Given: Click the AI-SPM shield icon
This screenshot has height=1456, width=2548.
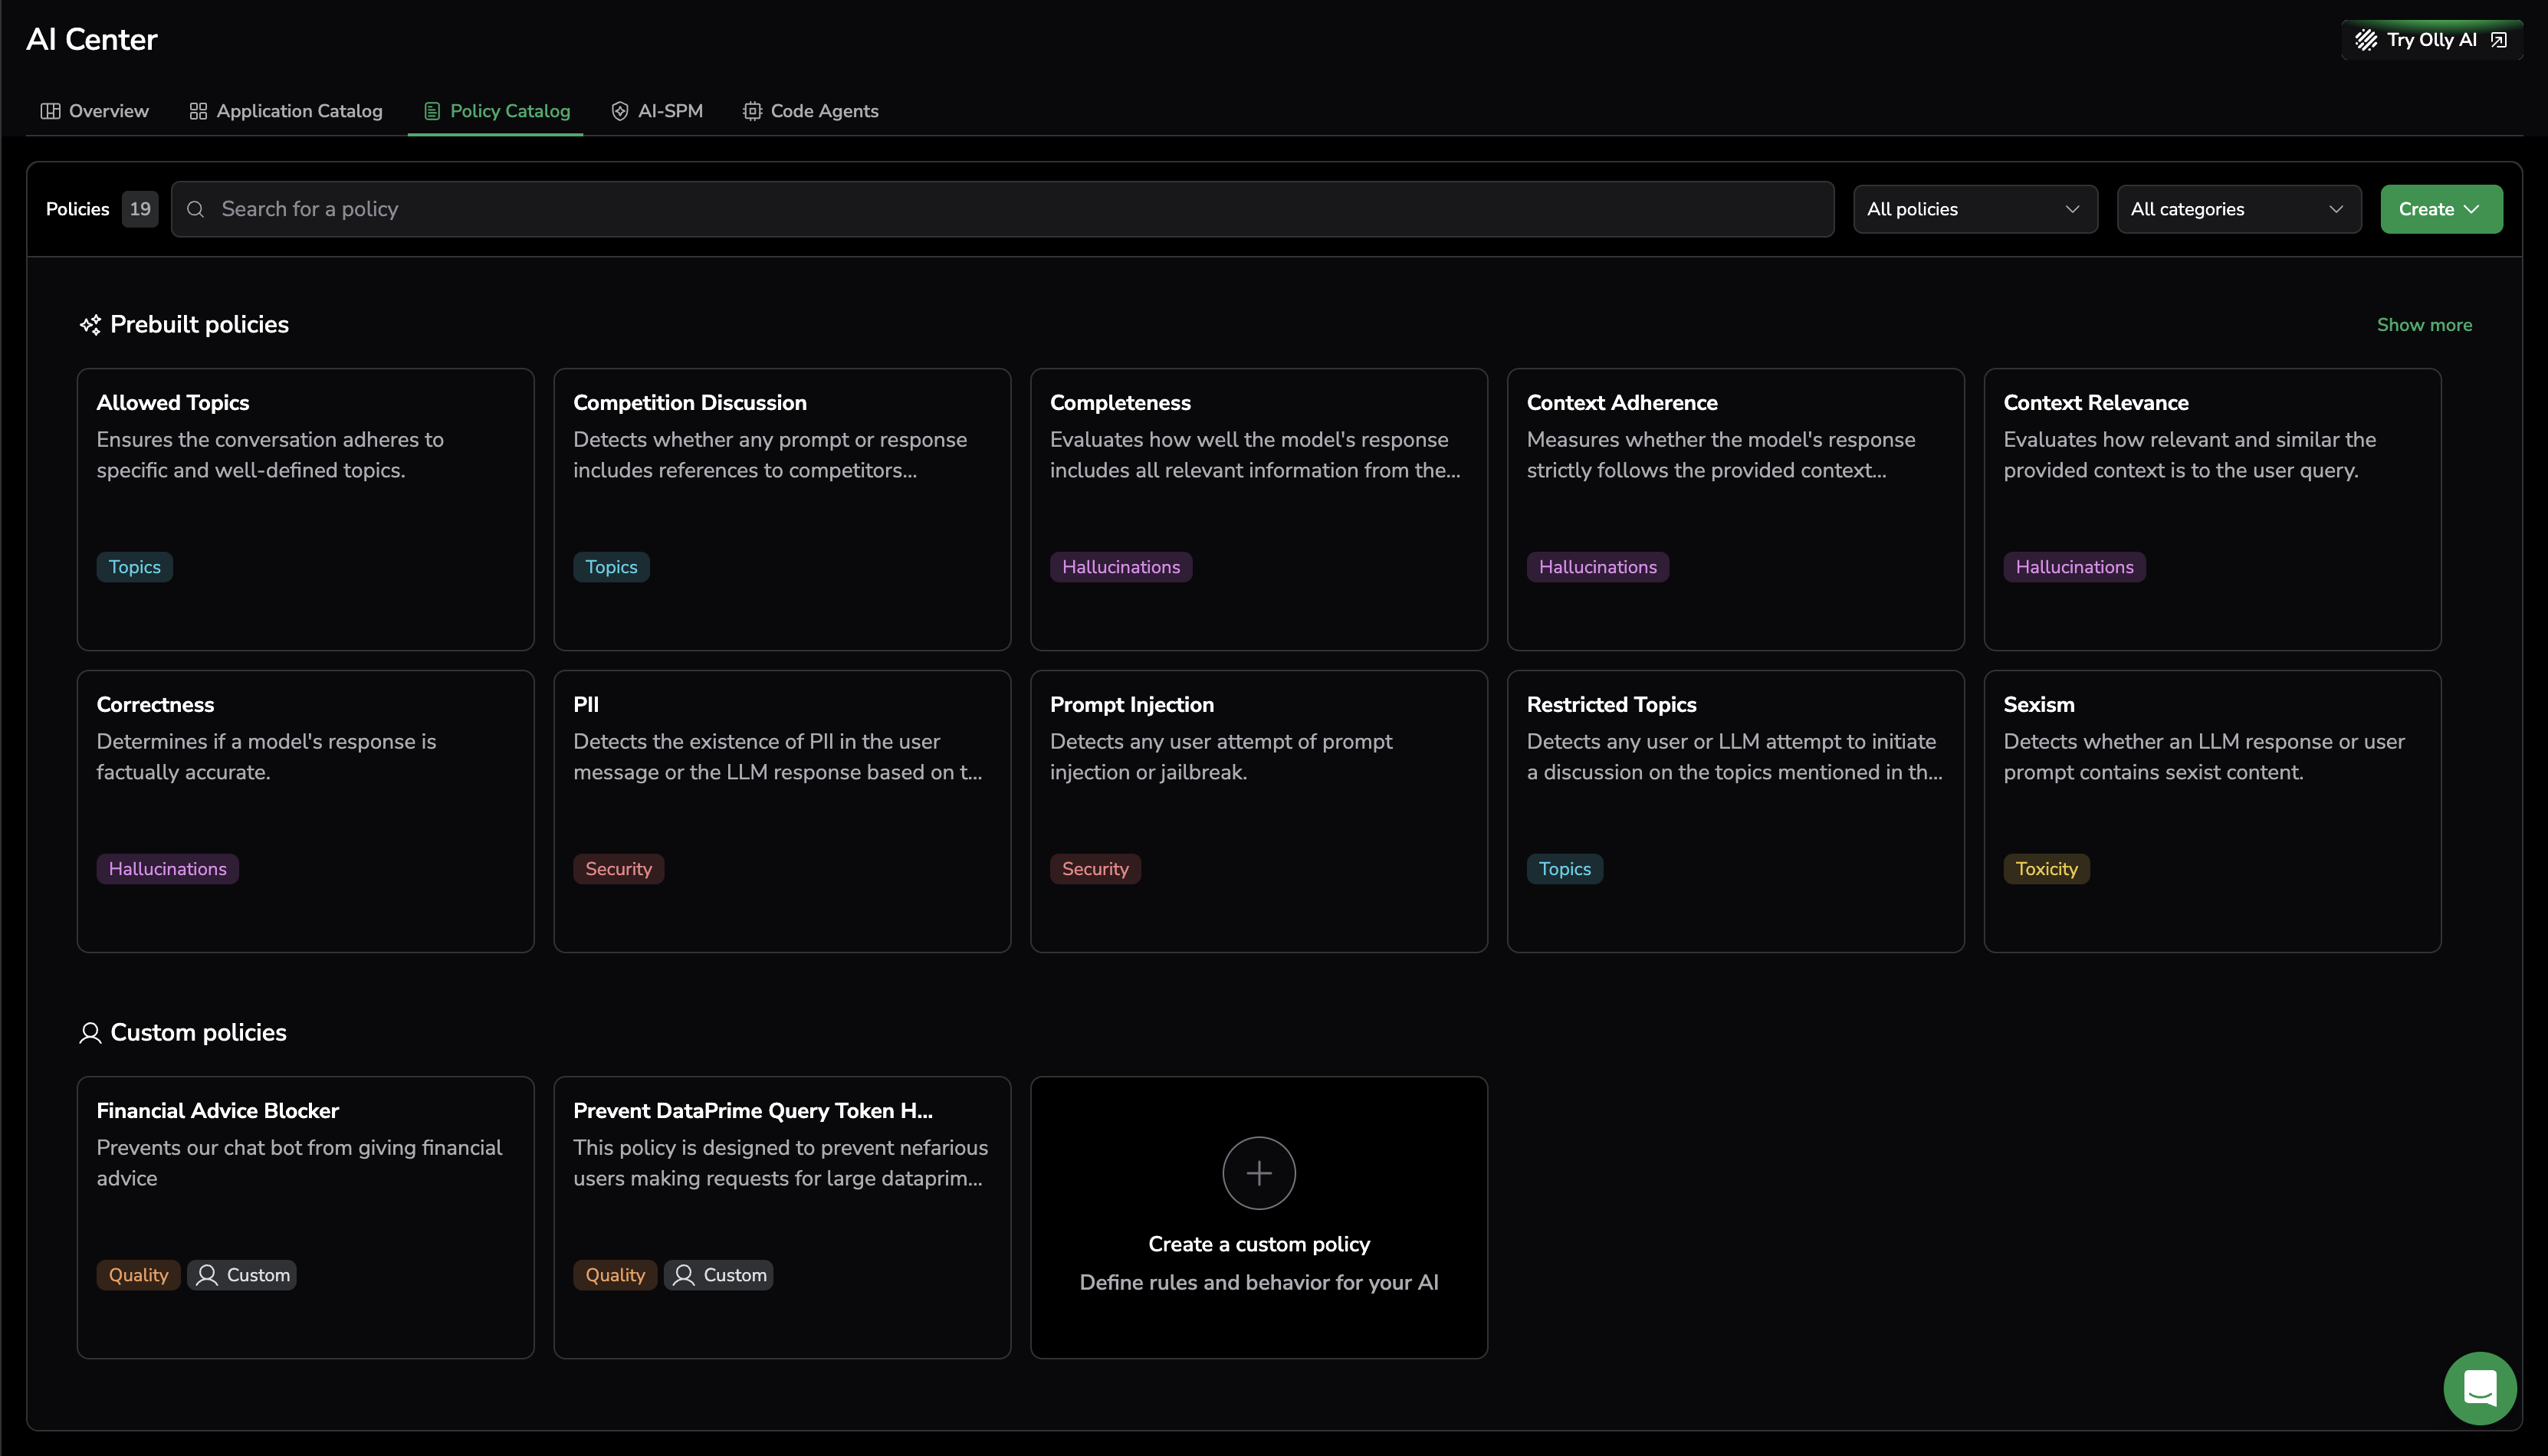Looking at the screenshot, I should 620,111.
